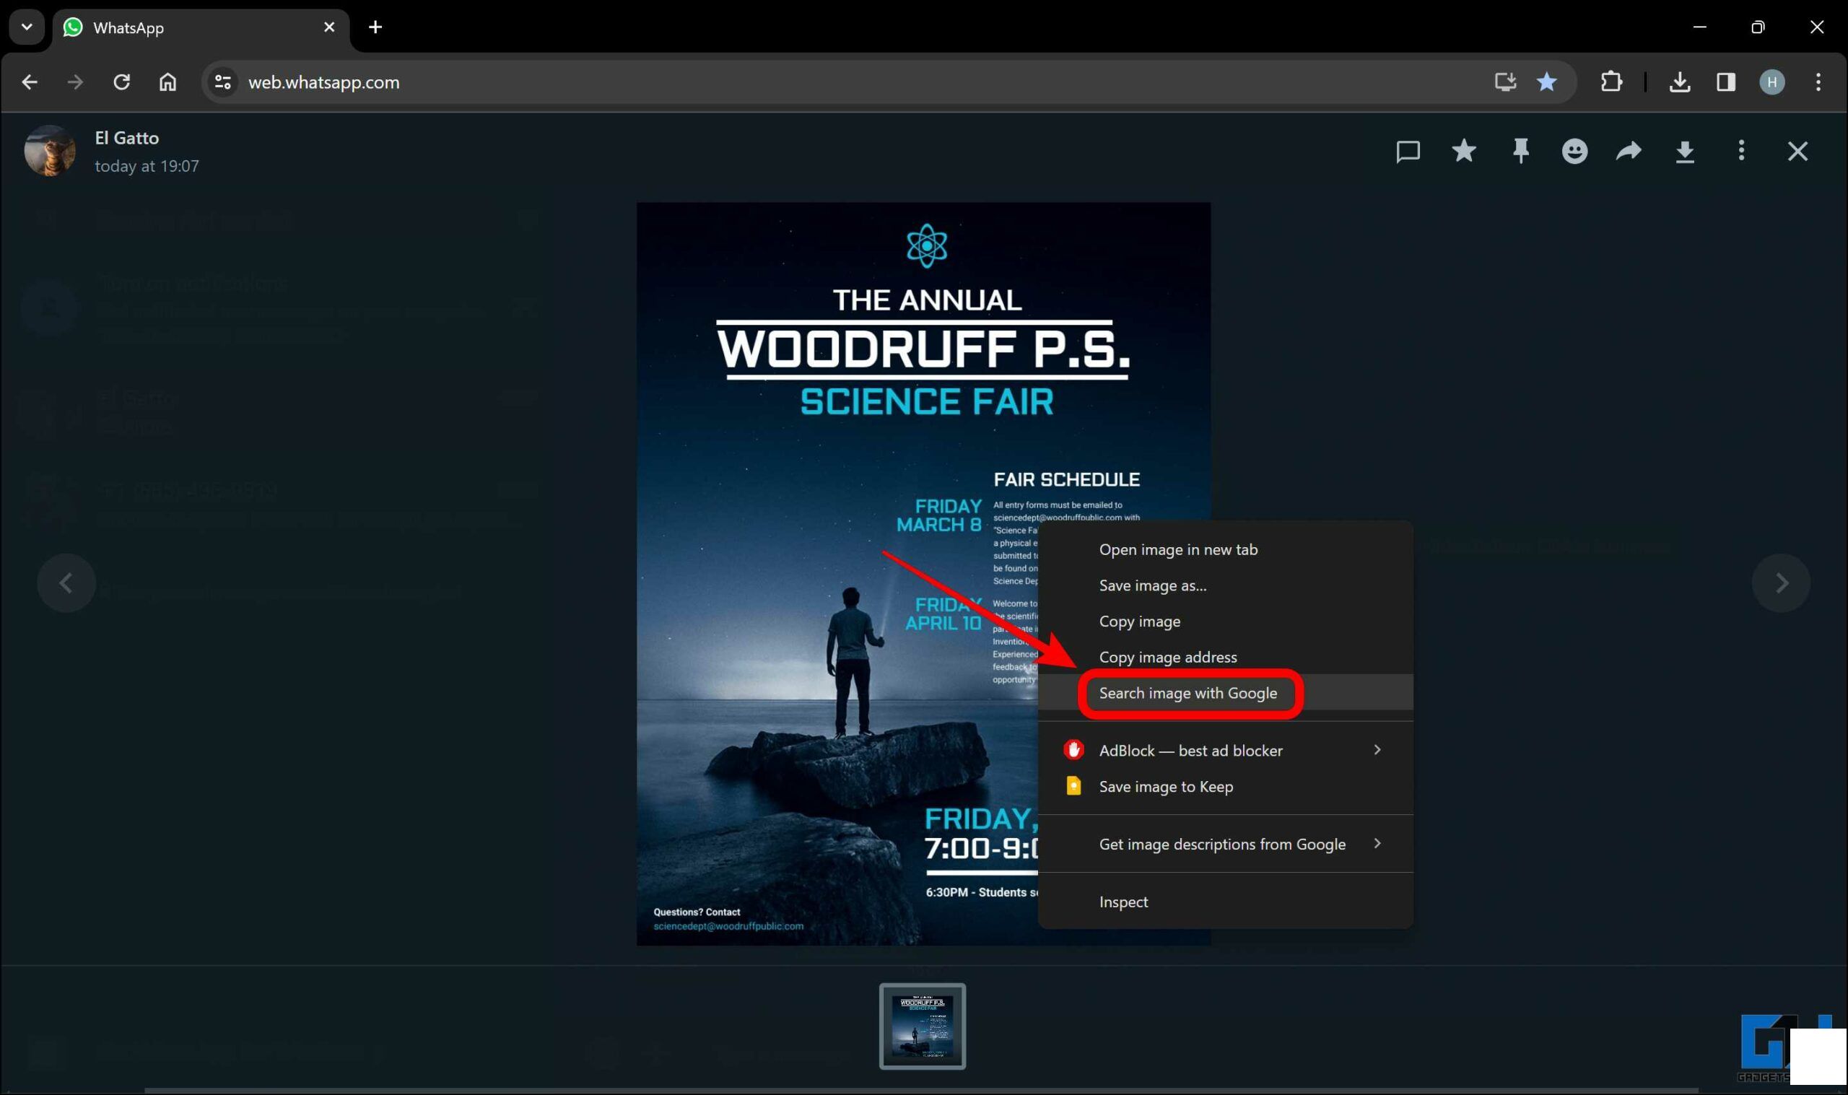Click the right navigation arrow

click(1782, 581)
